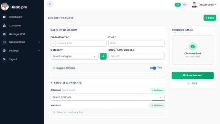The height and width of the screenshot is (124, 220).
Task: Click the 'Click to upload' text
Action: tap(192, 53)
